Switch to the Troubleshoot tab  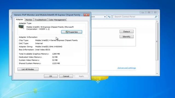click(x=40, y=20)
